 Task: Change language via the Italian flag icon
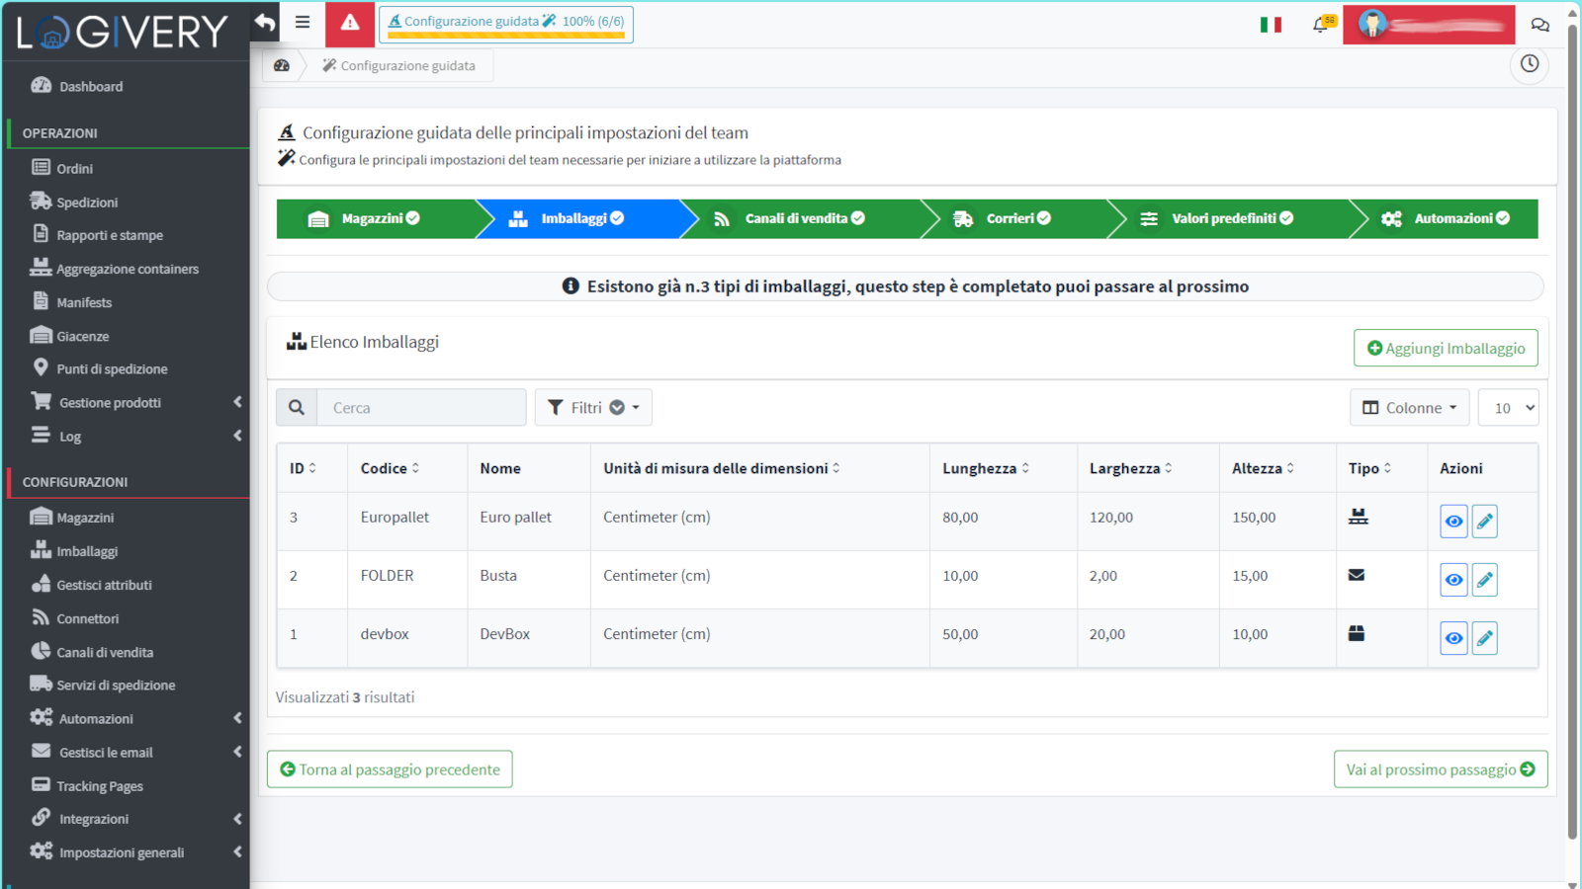click(1271, 24)
